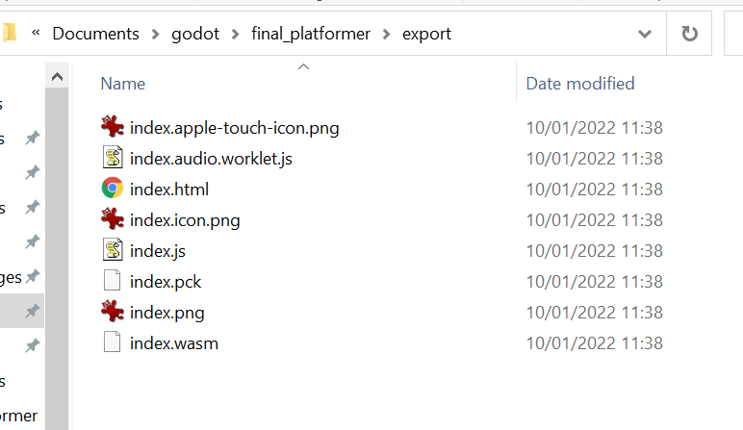Click the blank icon of index.wasm
The image size is (743, 430).
tap(113, 342)
